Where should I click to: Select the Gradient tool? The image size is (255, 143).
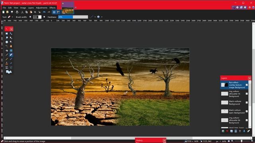pos(11,50)
